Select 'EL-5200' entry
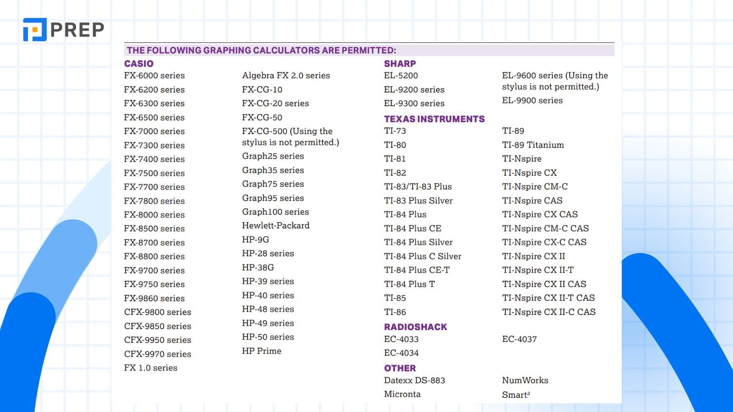The height and width of the screenshot is (412, 733). pyautogui.click(x=401, y=76)
